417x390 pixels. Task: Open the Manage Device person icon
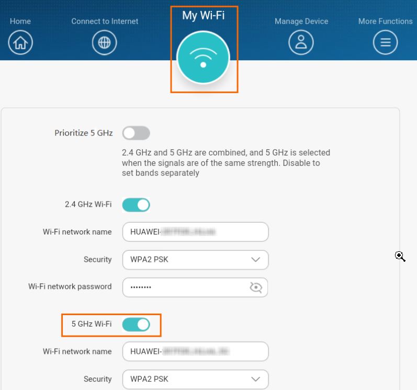(301, 42)
